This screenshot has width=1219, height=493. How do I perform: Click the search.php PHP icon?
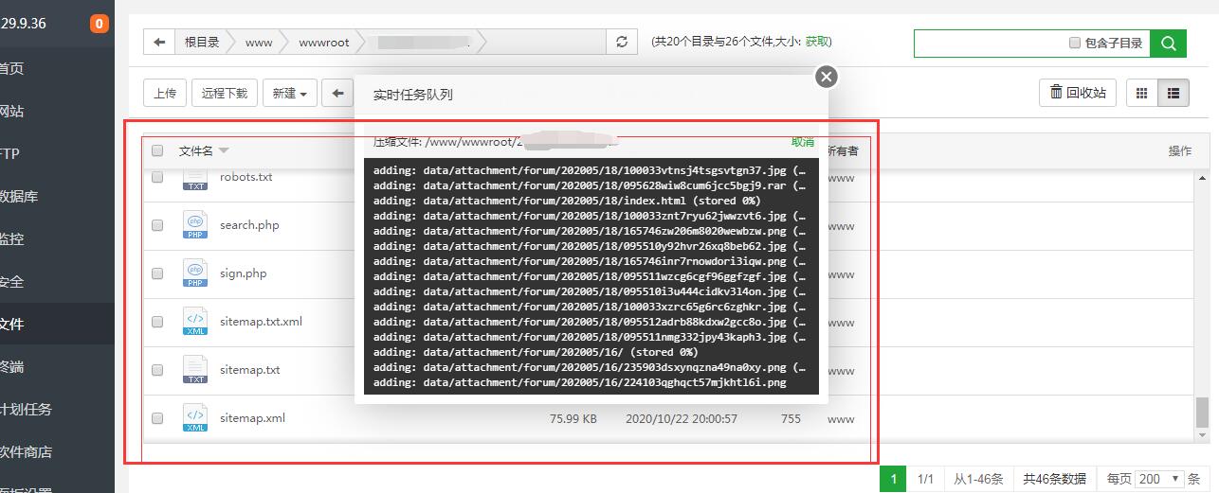(x=195, y=224)
